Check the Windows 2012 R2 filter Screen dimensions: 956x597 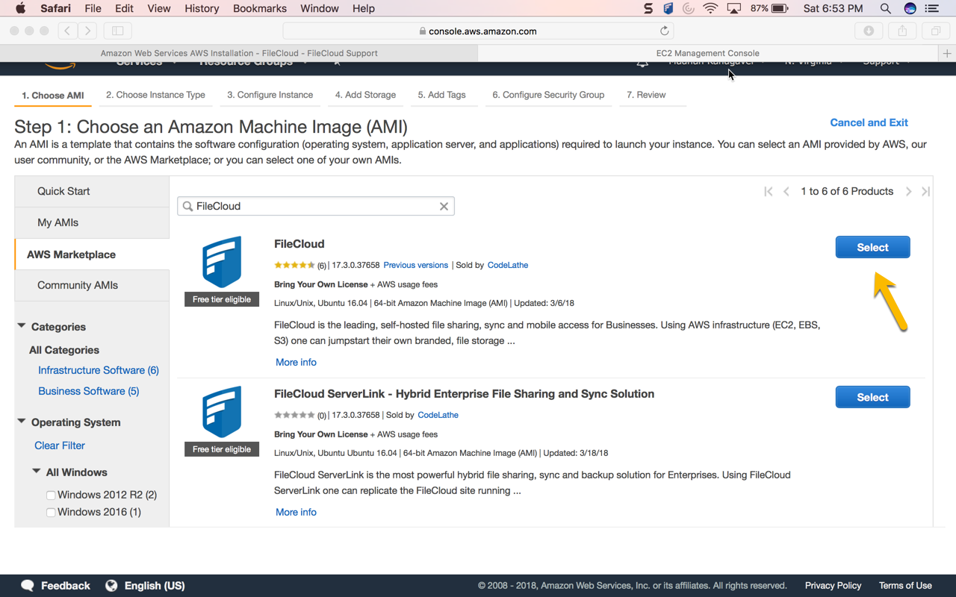[x=51, y=495]
